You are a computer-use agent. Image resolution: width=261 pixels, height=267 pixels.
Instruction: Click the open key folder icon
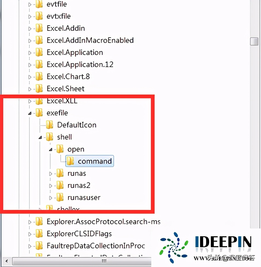click(60, 149)
